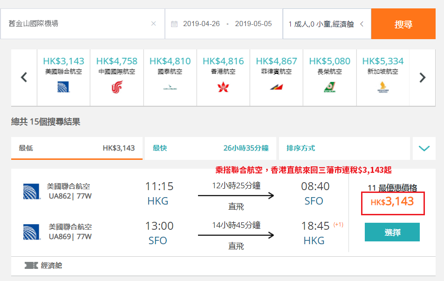Image resolution: width=444 pixels, height=281 pixels.
Task: Show next airlines with right arrow
Action: point(423,77)
